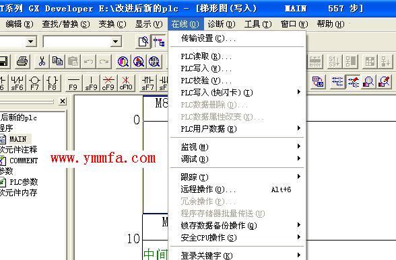Viewport: 396px width, 260px height.
Task: Click the monitor mode magnifier icon
Action: click(x=368, y=82)
